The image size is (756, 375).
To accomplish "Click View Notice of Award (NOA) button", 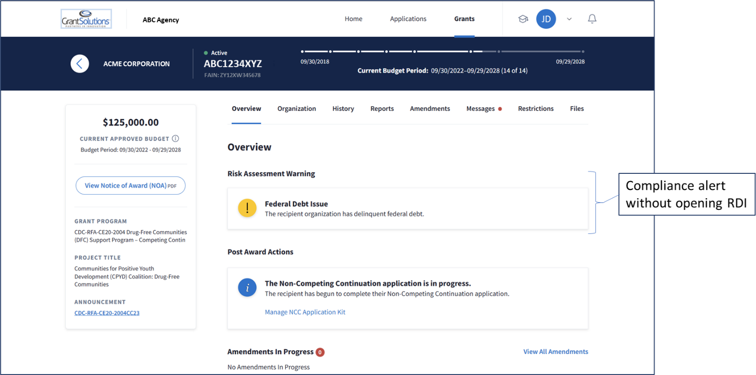I will 130,186.
